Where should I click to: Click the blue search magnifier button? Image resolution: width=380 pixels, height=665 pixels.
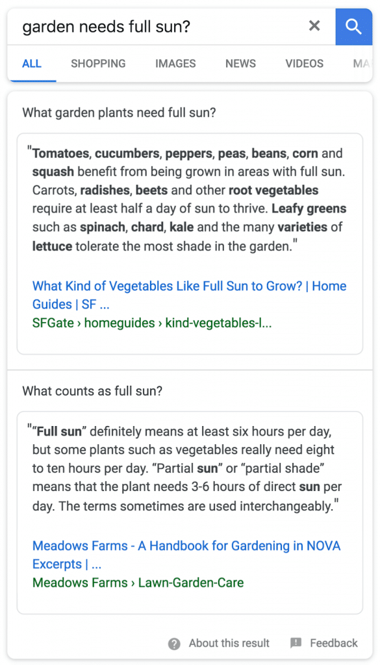pyautogui.click(x=353, y=27)
